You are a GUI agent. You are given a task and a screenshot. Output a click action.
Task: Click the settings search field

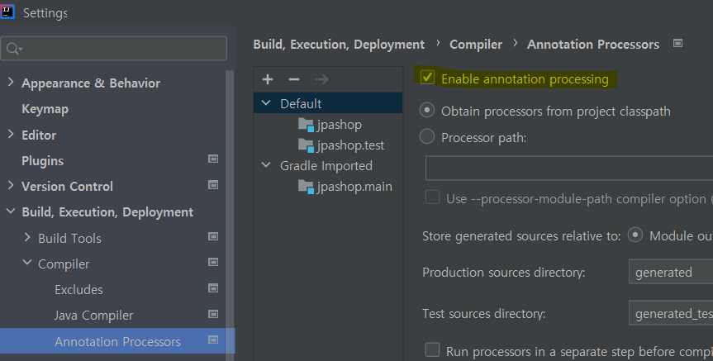pos(120,48)
